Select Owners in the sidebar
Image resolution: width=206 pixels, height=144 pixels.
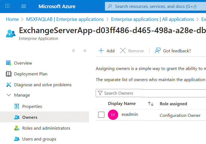pyautogui.click(x=44, y=117)
